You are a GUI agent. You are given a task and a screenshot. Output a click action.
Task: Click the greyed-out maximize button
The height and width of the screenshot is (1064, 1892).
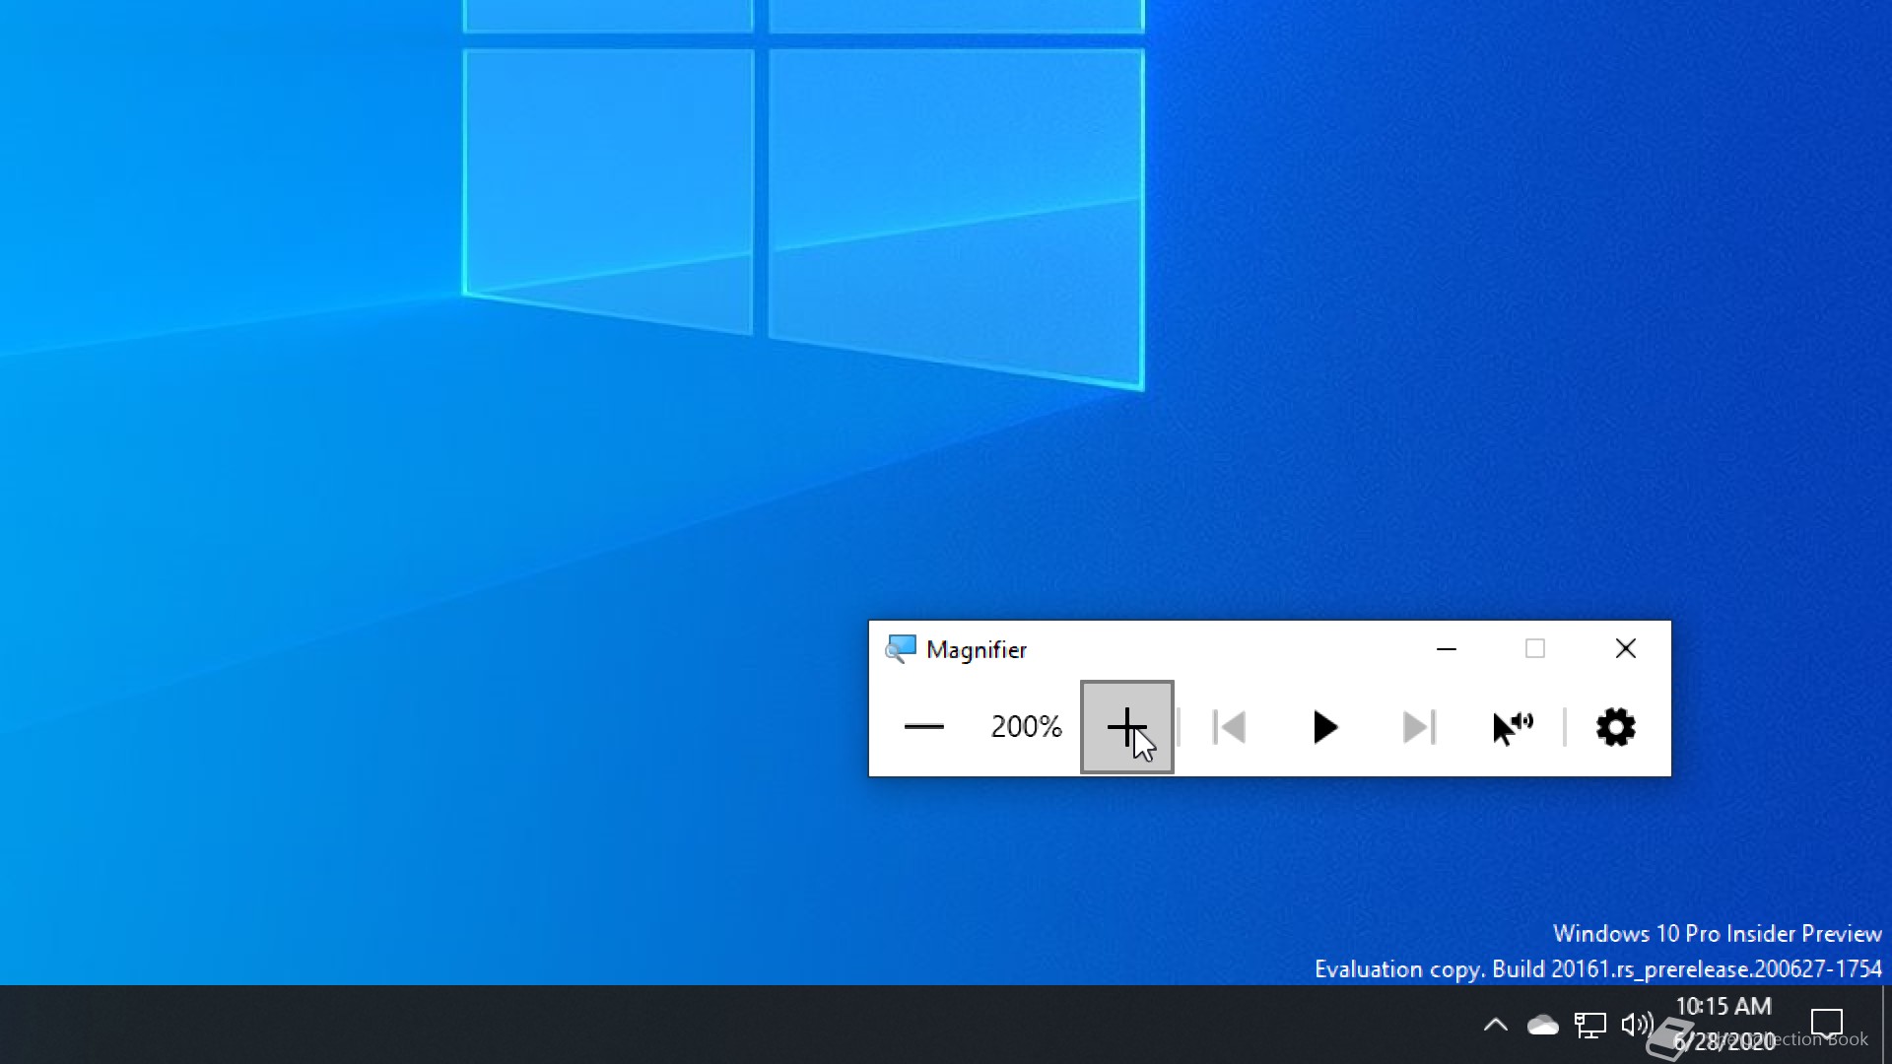pos(1534,649)
